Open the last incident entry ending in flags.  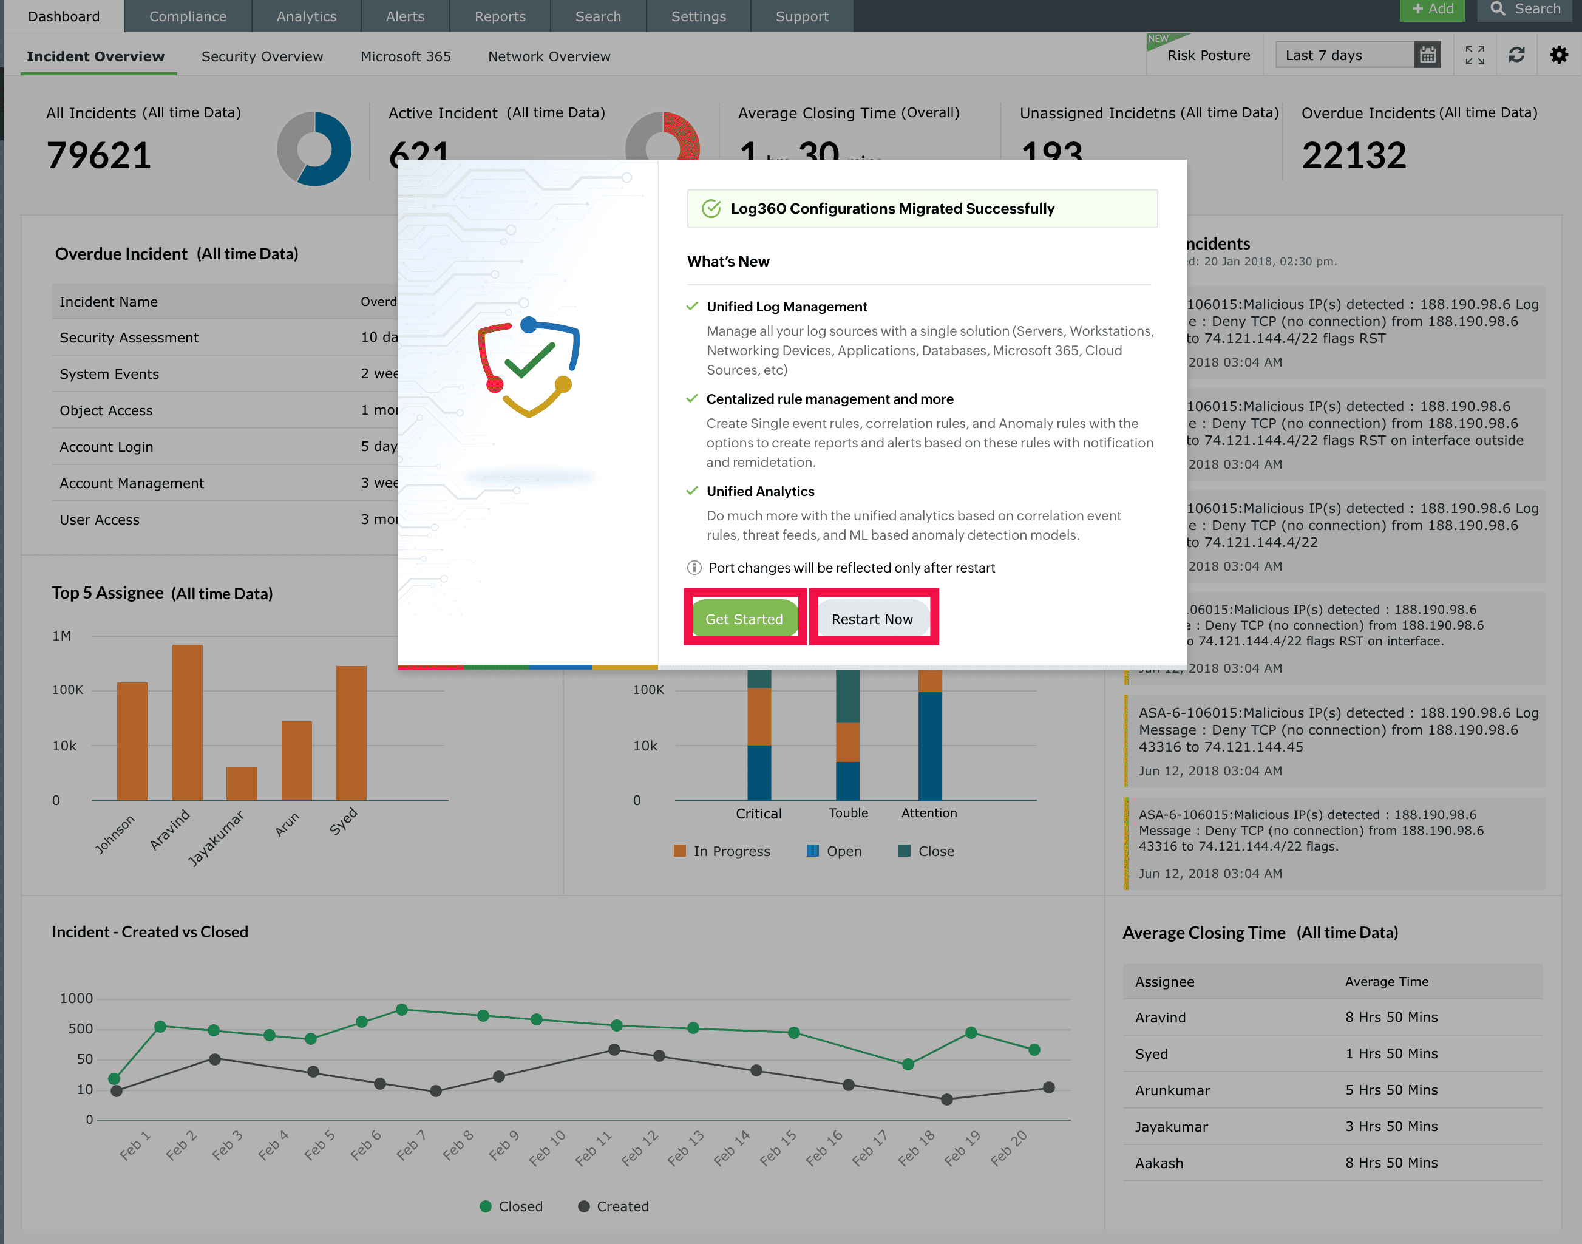point(1334,843)
